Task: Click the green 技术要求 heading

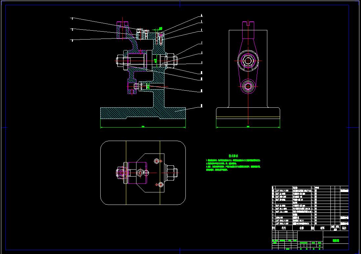Action: tap(233, 156)
